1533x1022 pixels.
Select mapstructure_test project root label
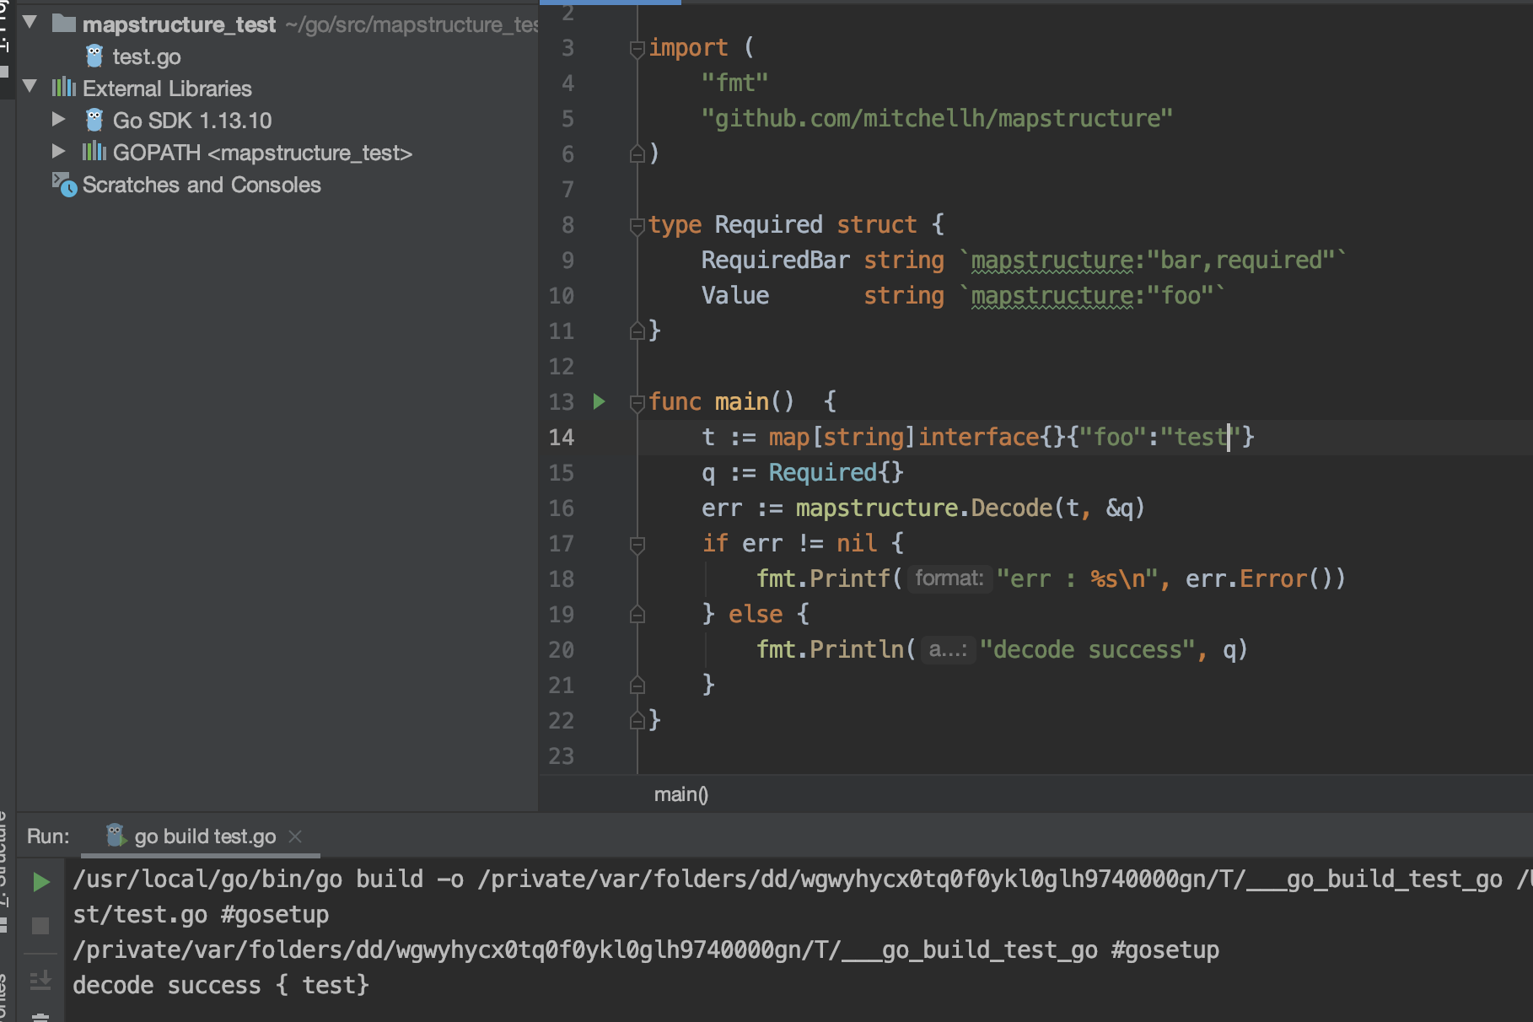point(179,24)
